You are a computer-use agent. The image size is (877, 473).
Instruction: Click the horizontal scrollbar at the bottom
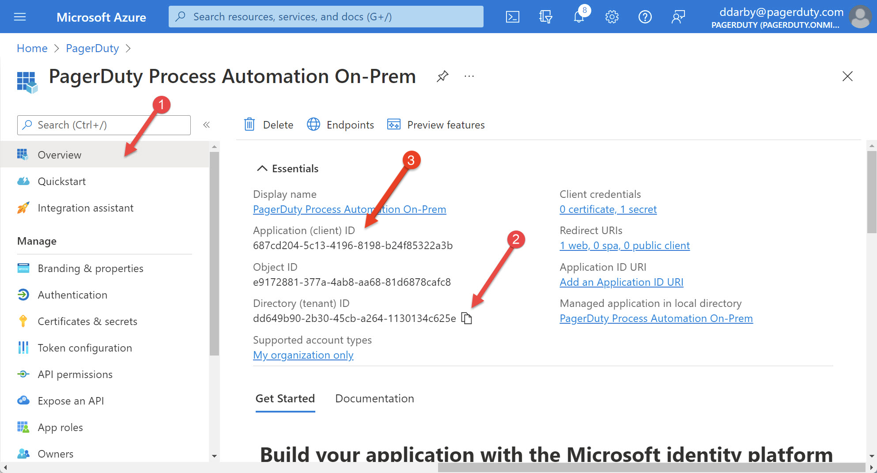(x=651, y=467)
